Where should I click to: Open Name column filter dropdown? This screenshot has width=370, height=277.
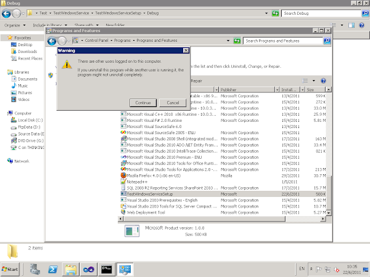tap(216, 89)
